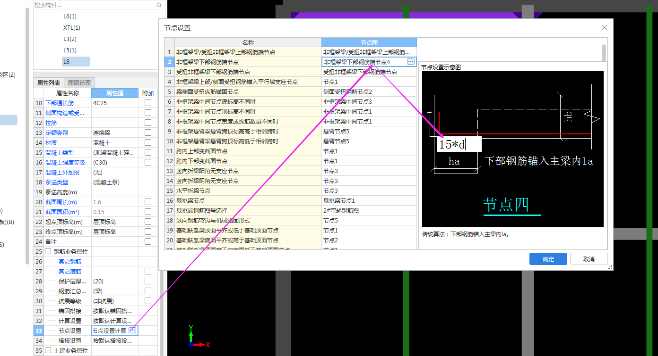Toggle 附加 checkbox for 拉筋
This screenshot has height=356, width=658.
(148, 123)
